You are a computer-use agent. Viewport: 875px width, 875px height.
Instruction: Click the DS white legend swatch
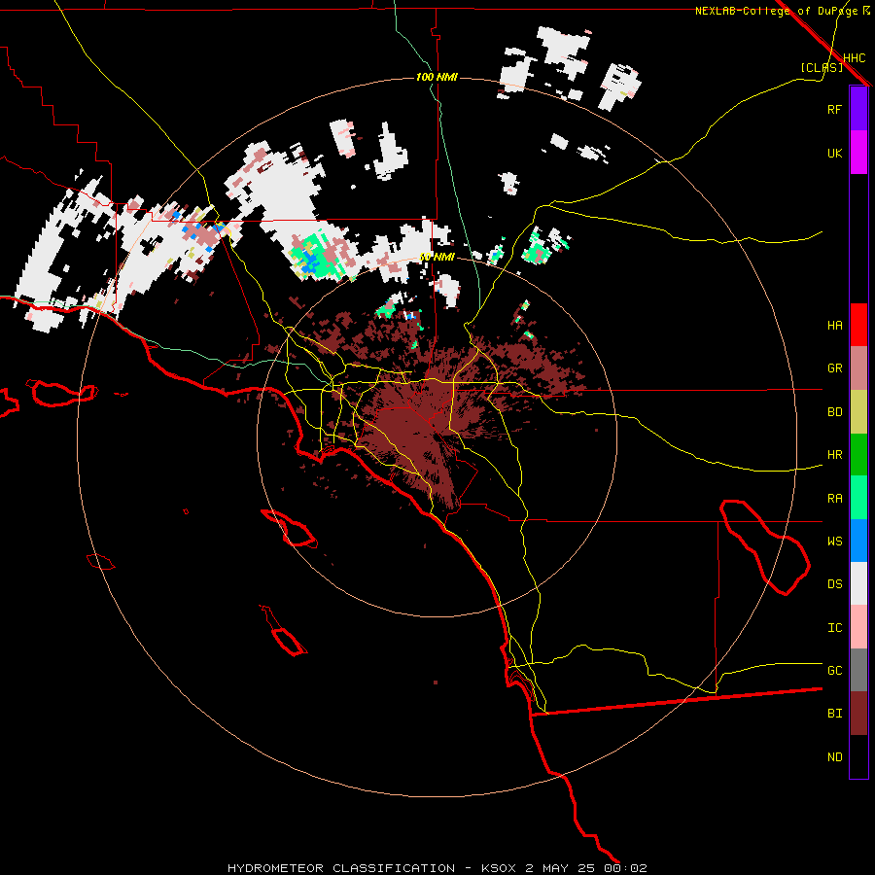[x=858, y=583]
